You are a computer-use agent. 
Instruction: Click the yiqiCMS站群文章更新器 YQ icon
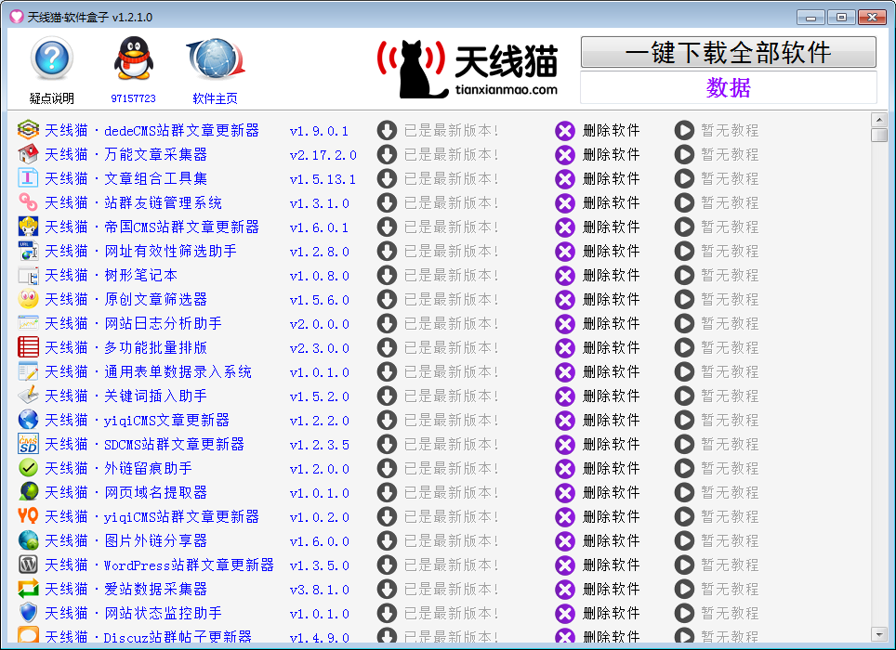pos(28,516)
